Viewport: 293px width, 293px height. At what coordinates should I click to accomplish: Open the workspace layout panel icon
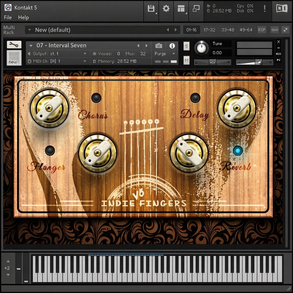(181, 9)
